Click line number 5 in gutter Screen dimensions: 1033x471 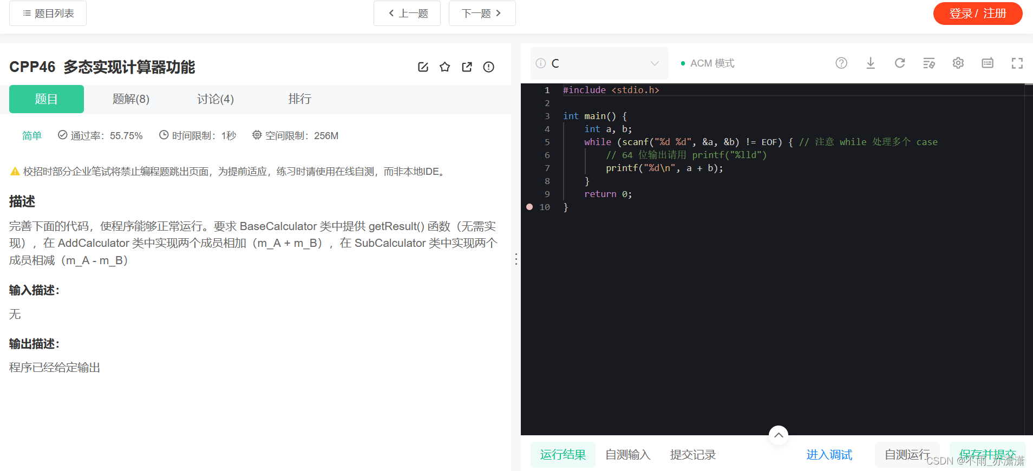tap(547, 142)
